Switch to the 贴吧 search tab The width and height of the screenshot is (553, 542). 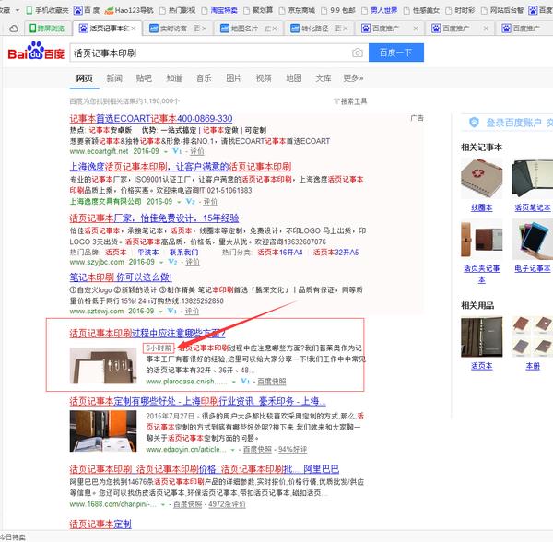pyautogui.click(x=144, y=78)
